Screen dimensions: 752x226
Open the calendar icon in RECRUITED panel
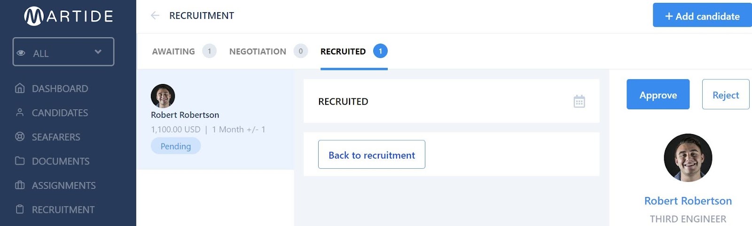point(579,101)
